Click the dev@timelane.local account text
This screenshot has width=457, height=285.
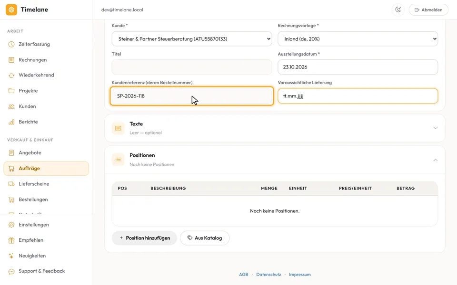coord(122,10)
